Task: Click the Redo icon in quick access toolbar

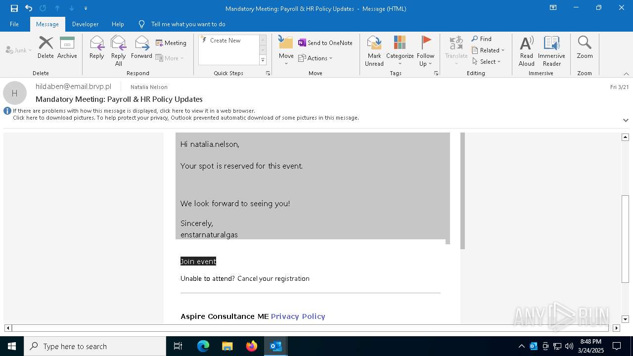Action: click(x=43, y=8)
